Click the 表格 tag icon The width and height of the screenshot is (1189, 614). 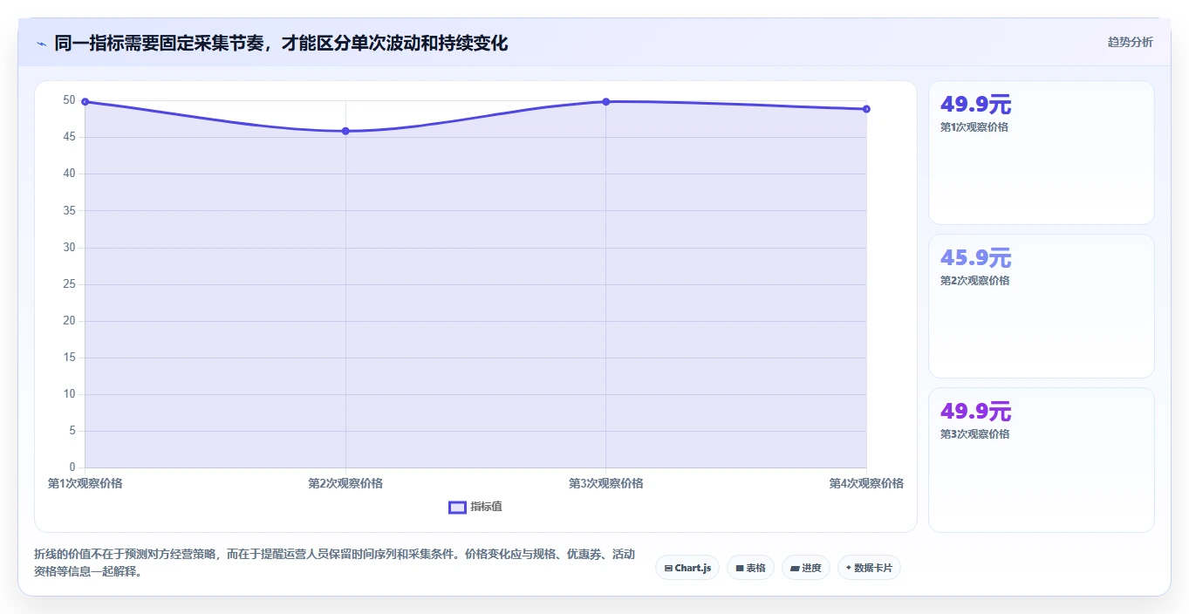click(740, 569)
